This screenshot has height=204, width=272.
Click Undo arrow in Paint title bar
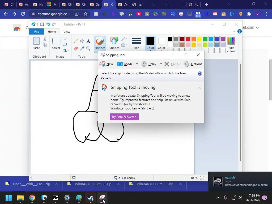click(48, 24)
